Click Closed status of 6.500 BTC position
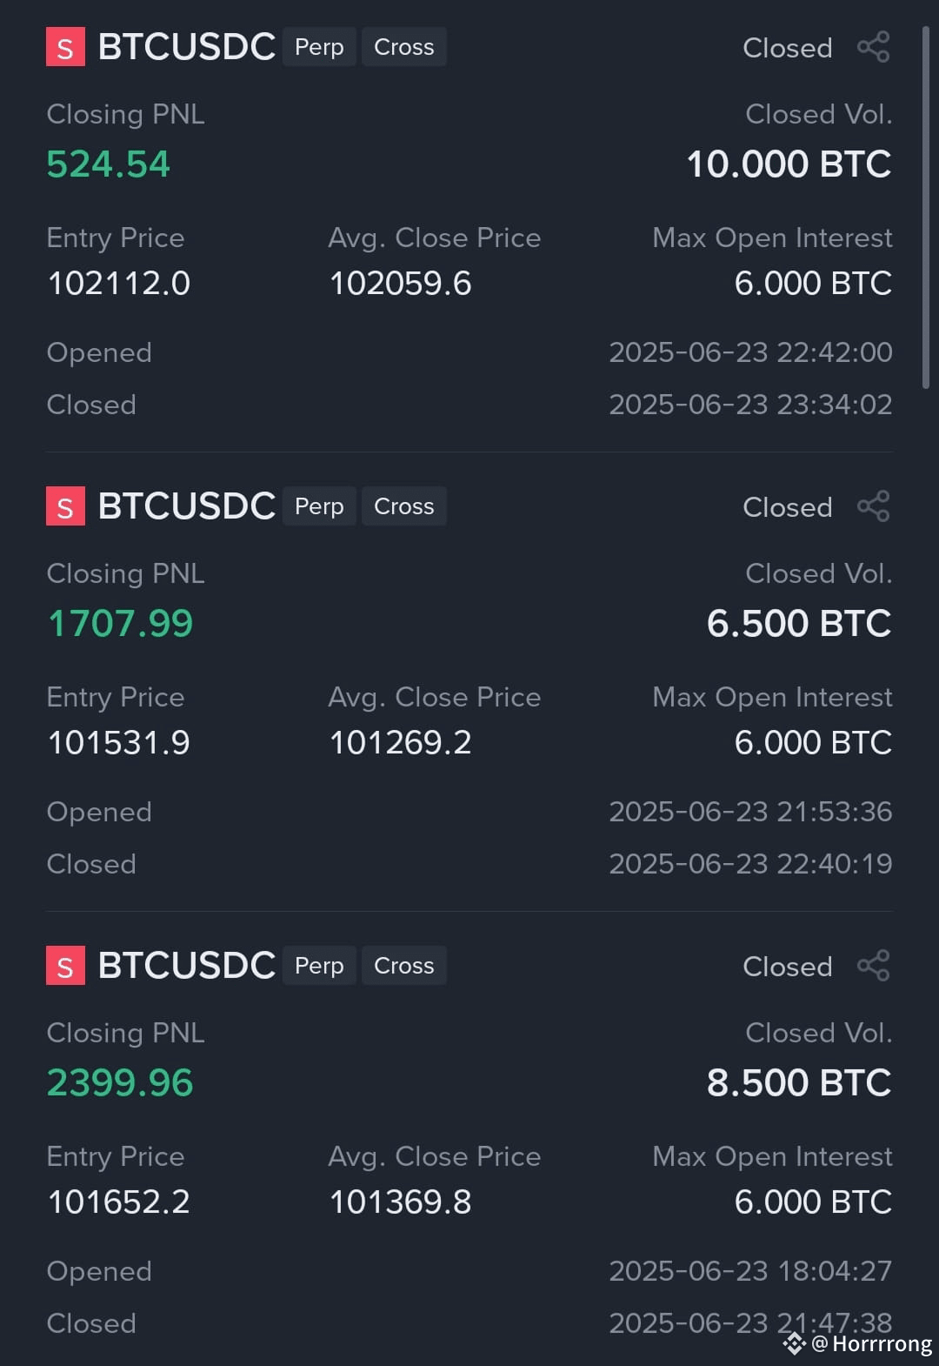Screen dimensions: 939x1366 tap(788, 507)
